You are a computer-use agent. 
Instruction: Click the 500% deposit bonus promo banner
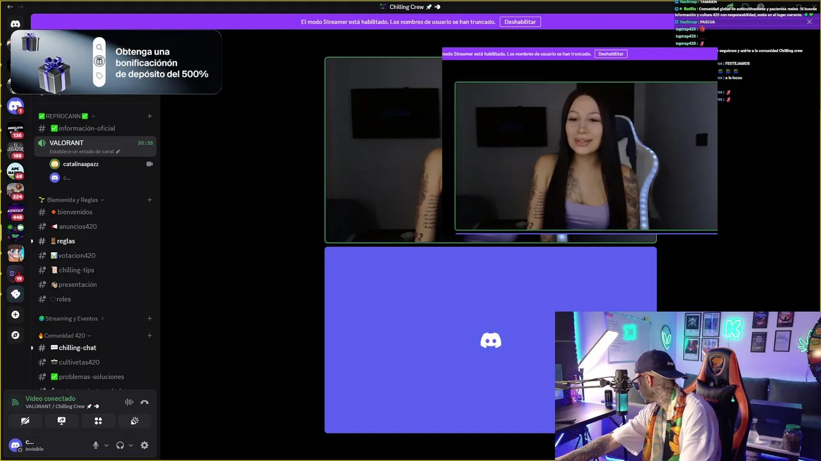(115, 63)
